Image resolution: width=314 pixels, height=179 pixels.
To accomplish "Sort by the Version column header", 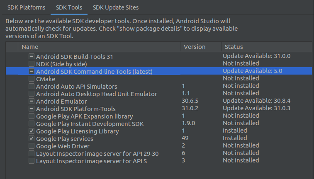I will click(x=201, y=47).
